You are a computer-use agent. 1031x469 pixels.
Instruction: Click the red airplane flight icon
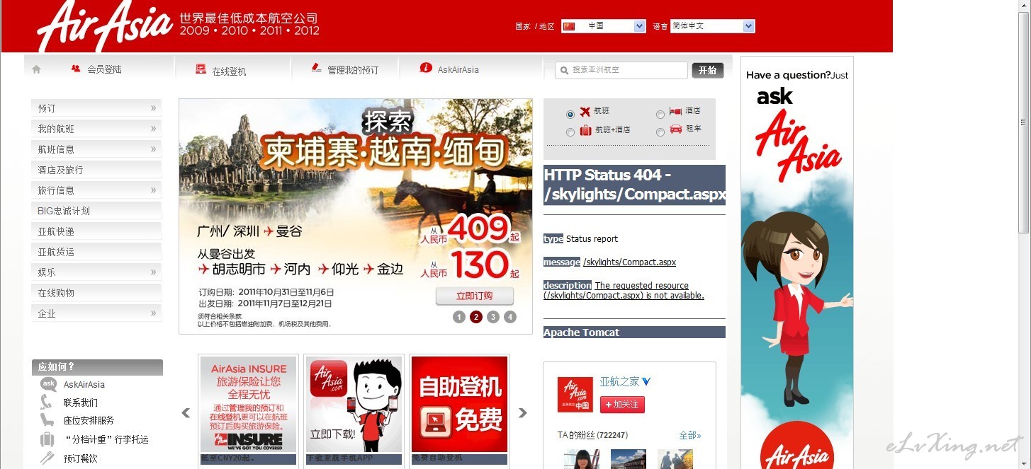(585, 112)
